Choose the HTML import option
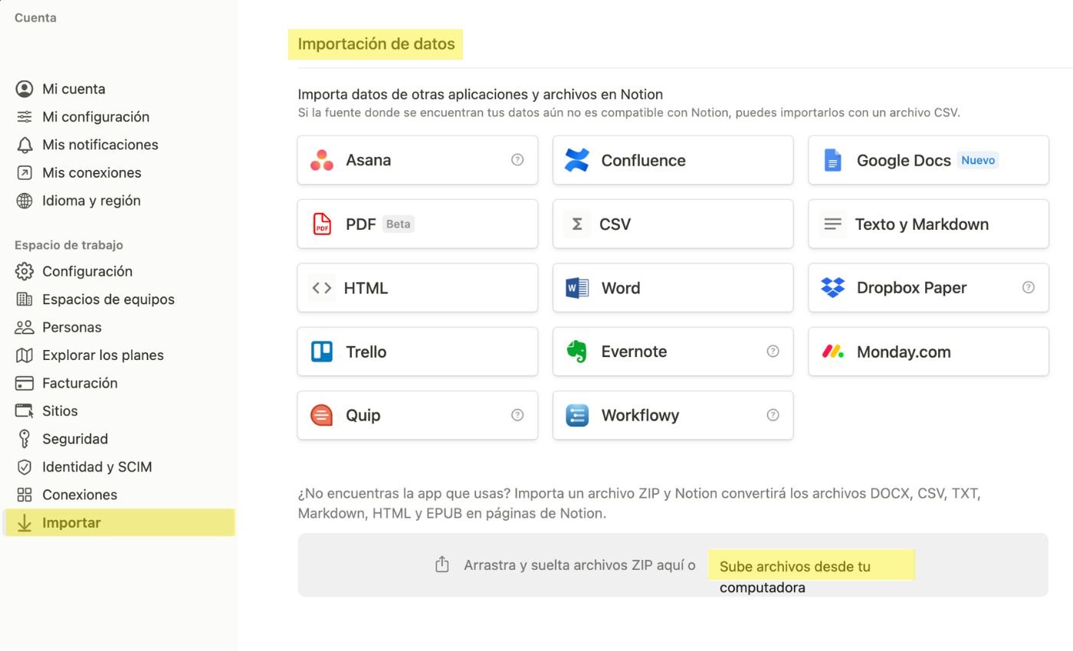 coord(418,288)
